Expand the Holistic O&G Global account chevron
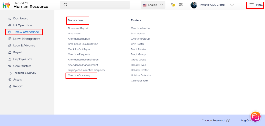Image resolution: width=265 pixels, height=126 pixels. point(232,5)
